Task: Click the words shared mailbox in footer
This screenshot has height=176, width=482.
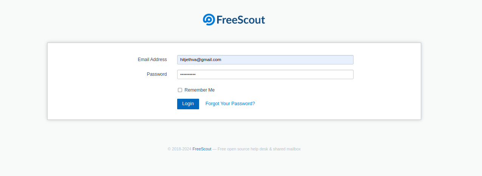Action: tap(287, 149)
